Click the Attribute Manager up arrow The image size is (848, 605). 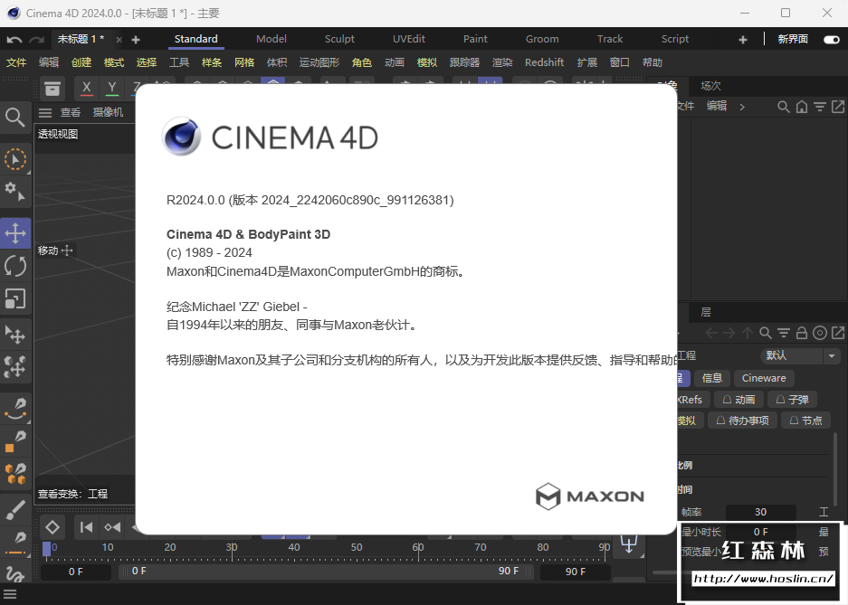748,333
